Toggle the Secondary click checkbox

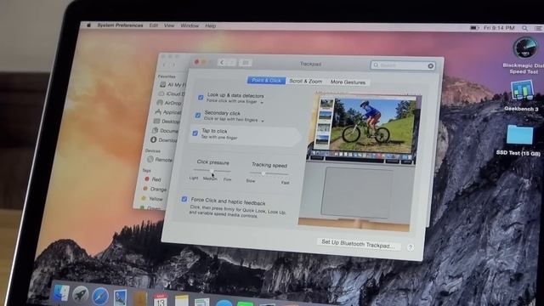[198, 116]
